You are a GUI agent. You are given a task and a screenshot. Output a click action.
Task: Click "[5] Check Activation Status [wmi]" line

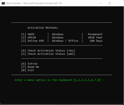click(48, 54)
